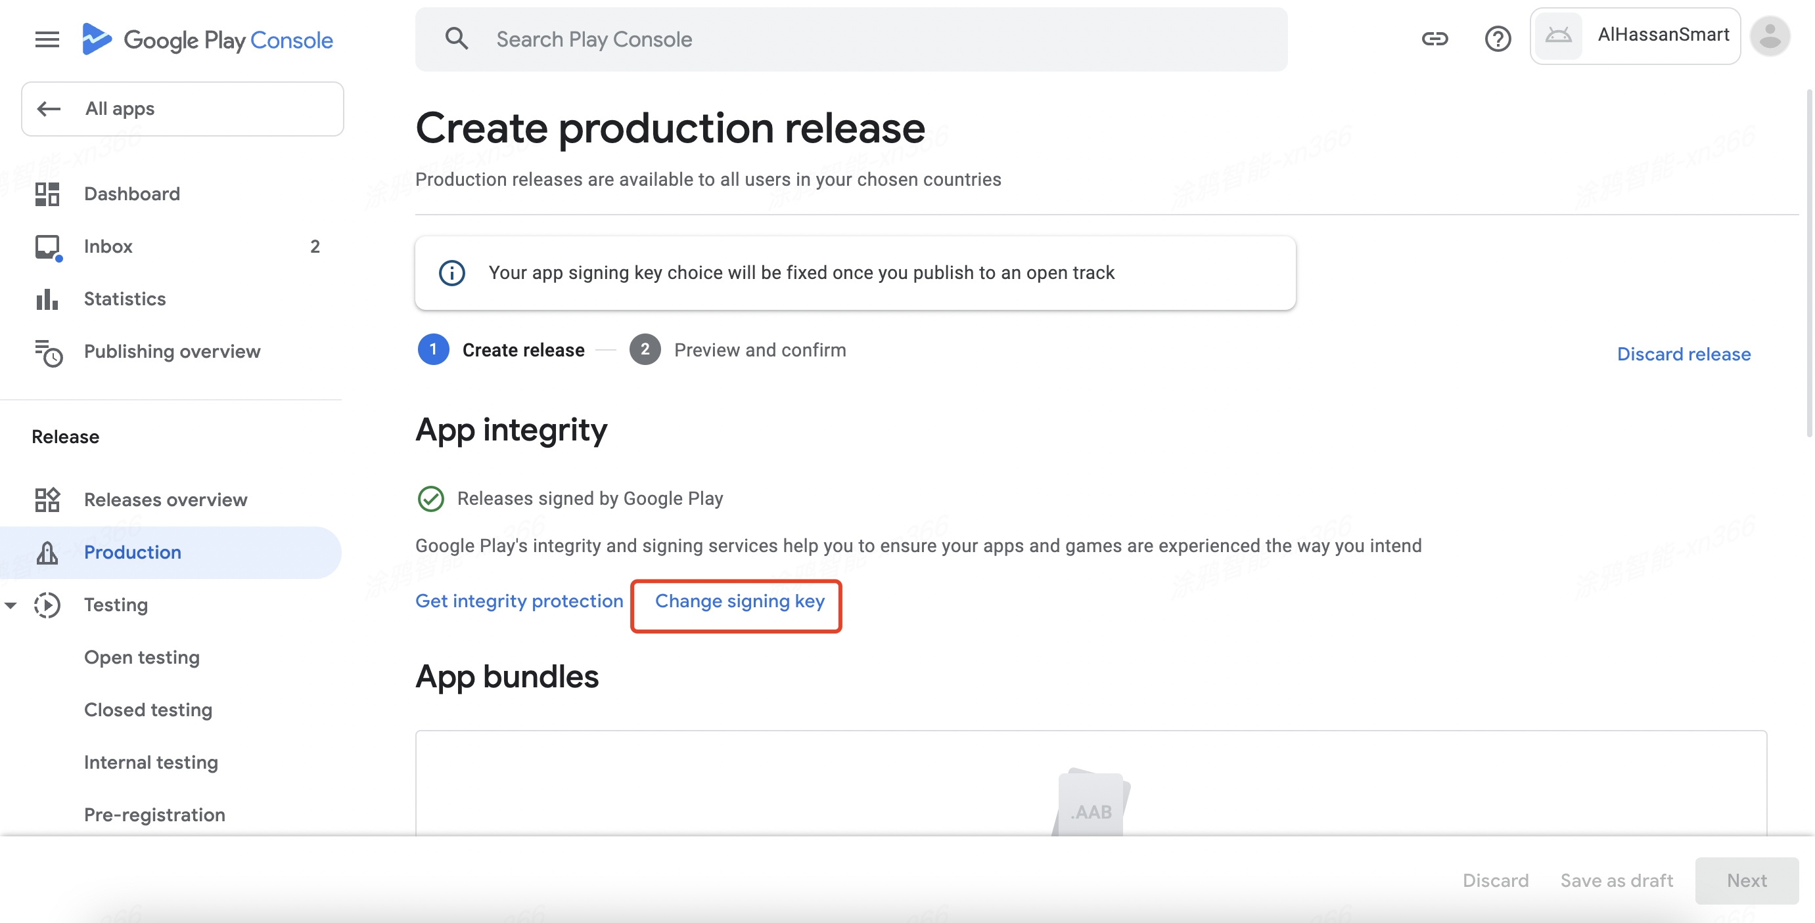The width and height of the screenshot is (1815, 923).
Task: Click the Releases overview icon
Action: 47,500
